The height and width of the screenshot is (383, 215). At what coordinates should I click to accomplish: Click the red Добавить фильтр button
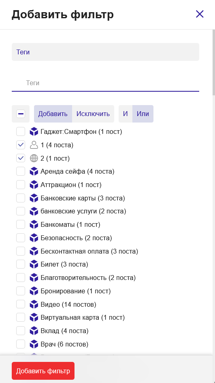(43, 371)
